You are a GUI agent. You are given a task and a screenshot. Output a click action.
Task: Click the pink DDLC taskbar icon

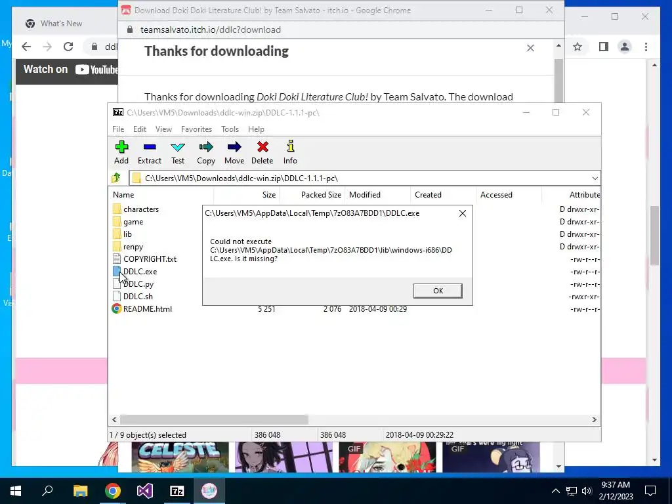(x=209, y=491)
